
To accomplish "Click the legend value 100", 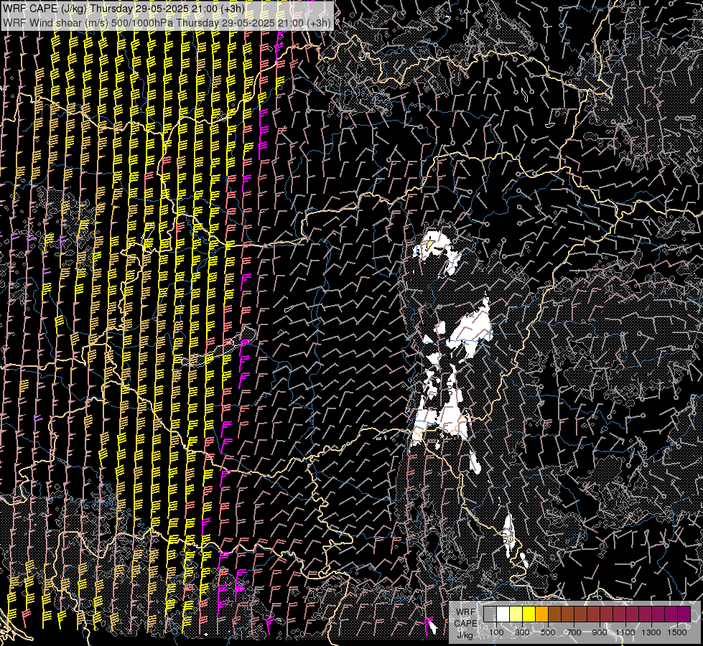I will tap(496, 632).
